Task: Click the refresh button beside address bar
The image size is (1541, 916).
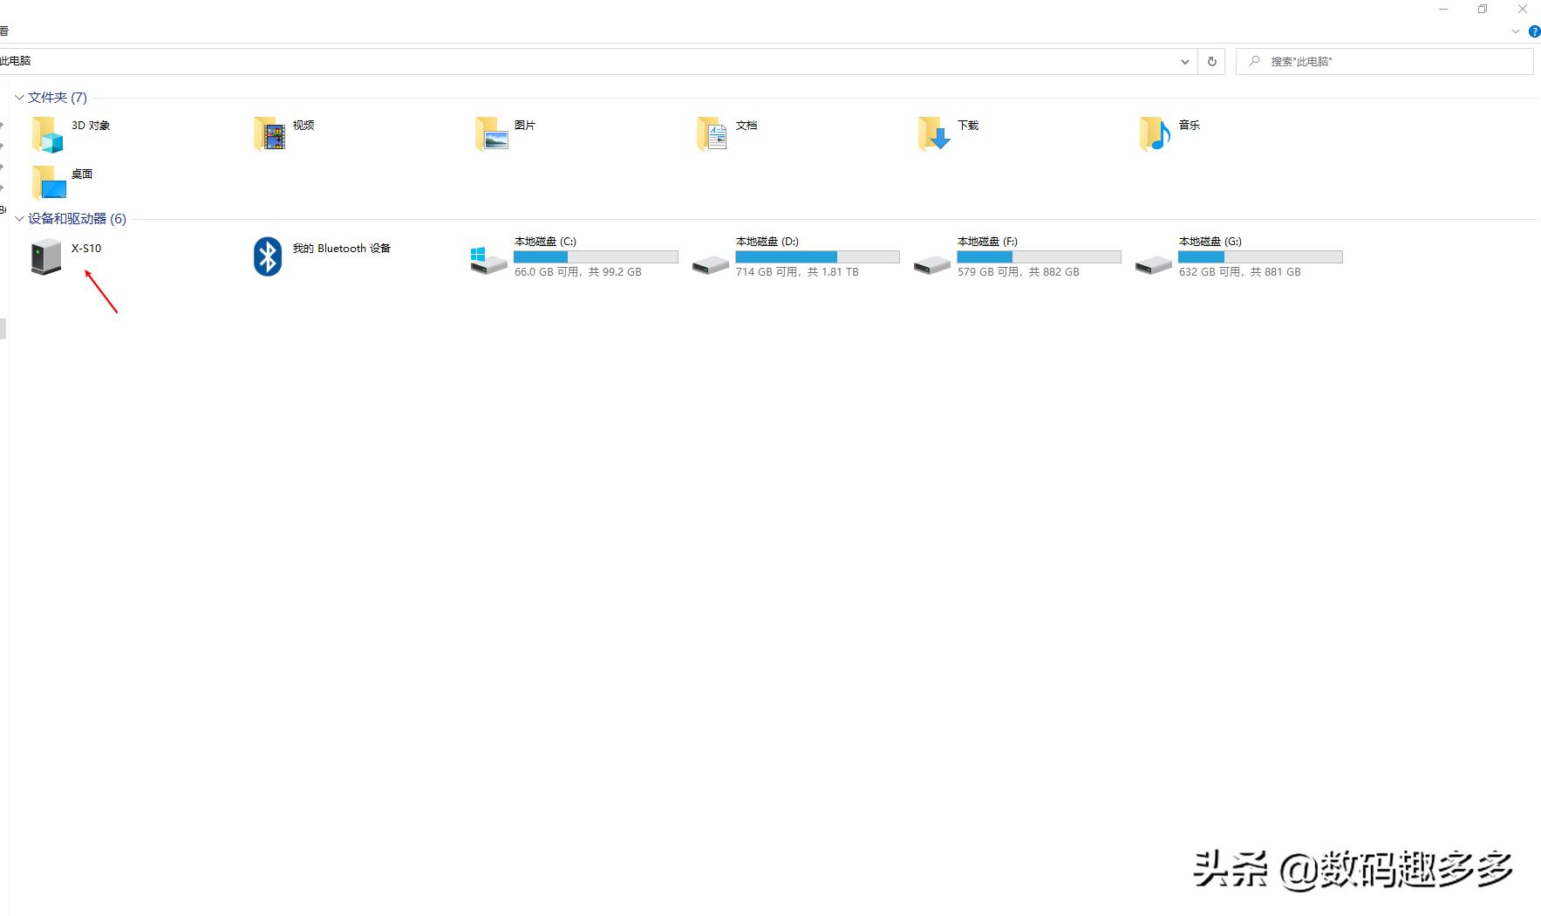Action: point(1211,61)
